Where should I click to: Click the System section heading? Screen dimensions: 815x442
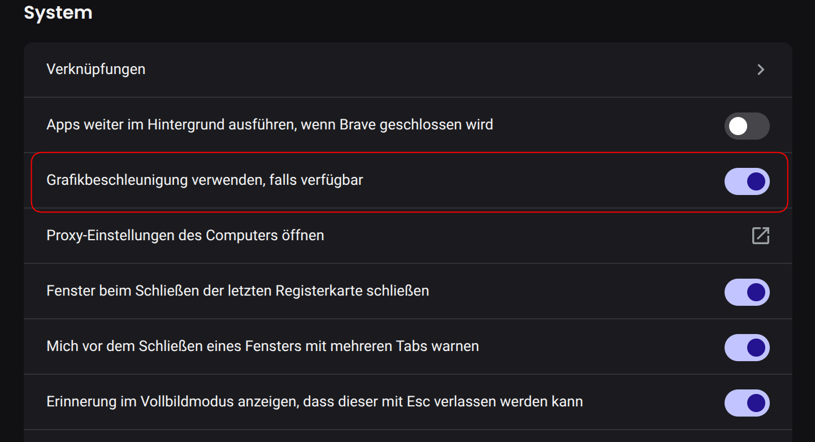pos(58,12)
